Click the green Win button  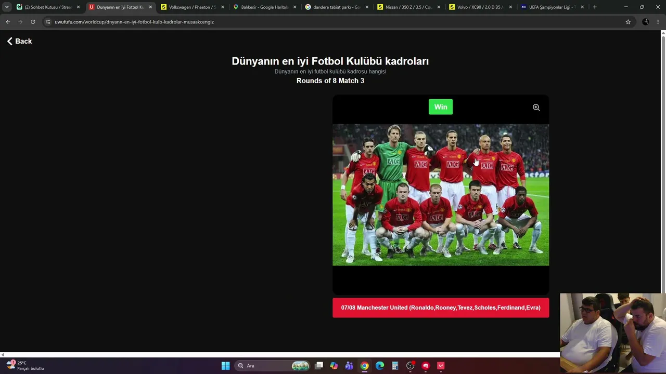click(441, 107)
